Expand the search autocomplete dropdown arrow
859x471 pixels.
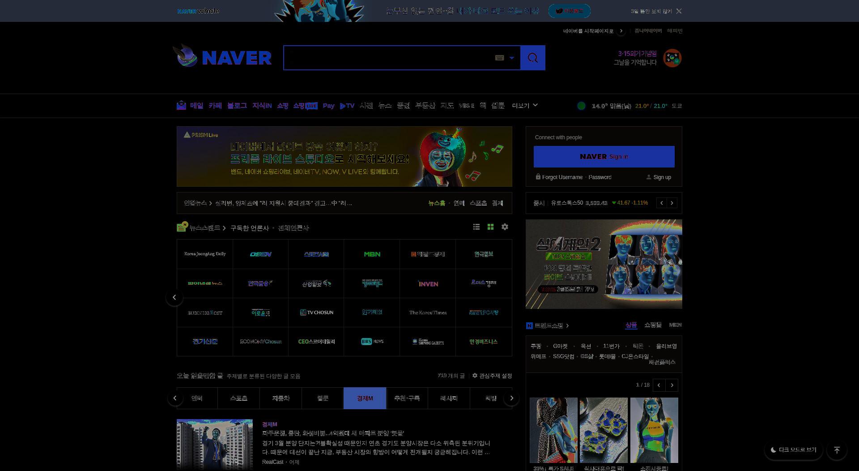click(512, 58)
